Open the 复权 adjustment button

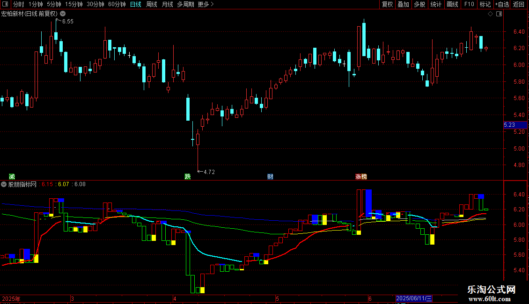(387, 4)
